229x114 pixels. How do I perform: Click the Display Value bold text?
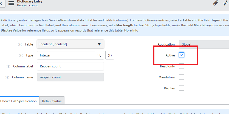11,30
